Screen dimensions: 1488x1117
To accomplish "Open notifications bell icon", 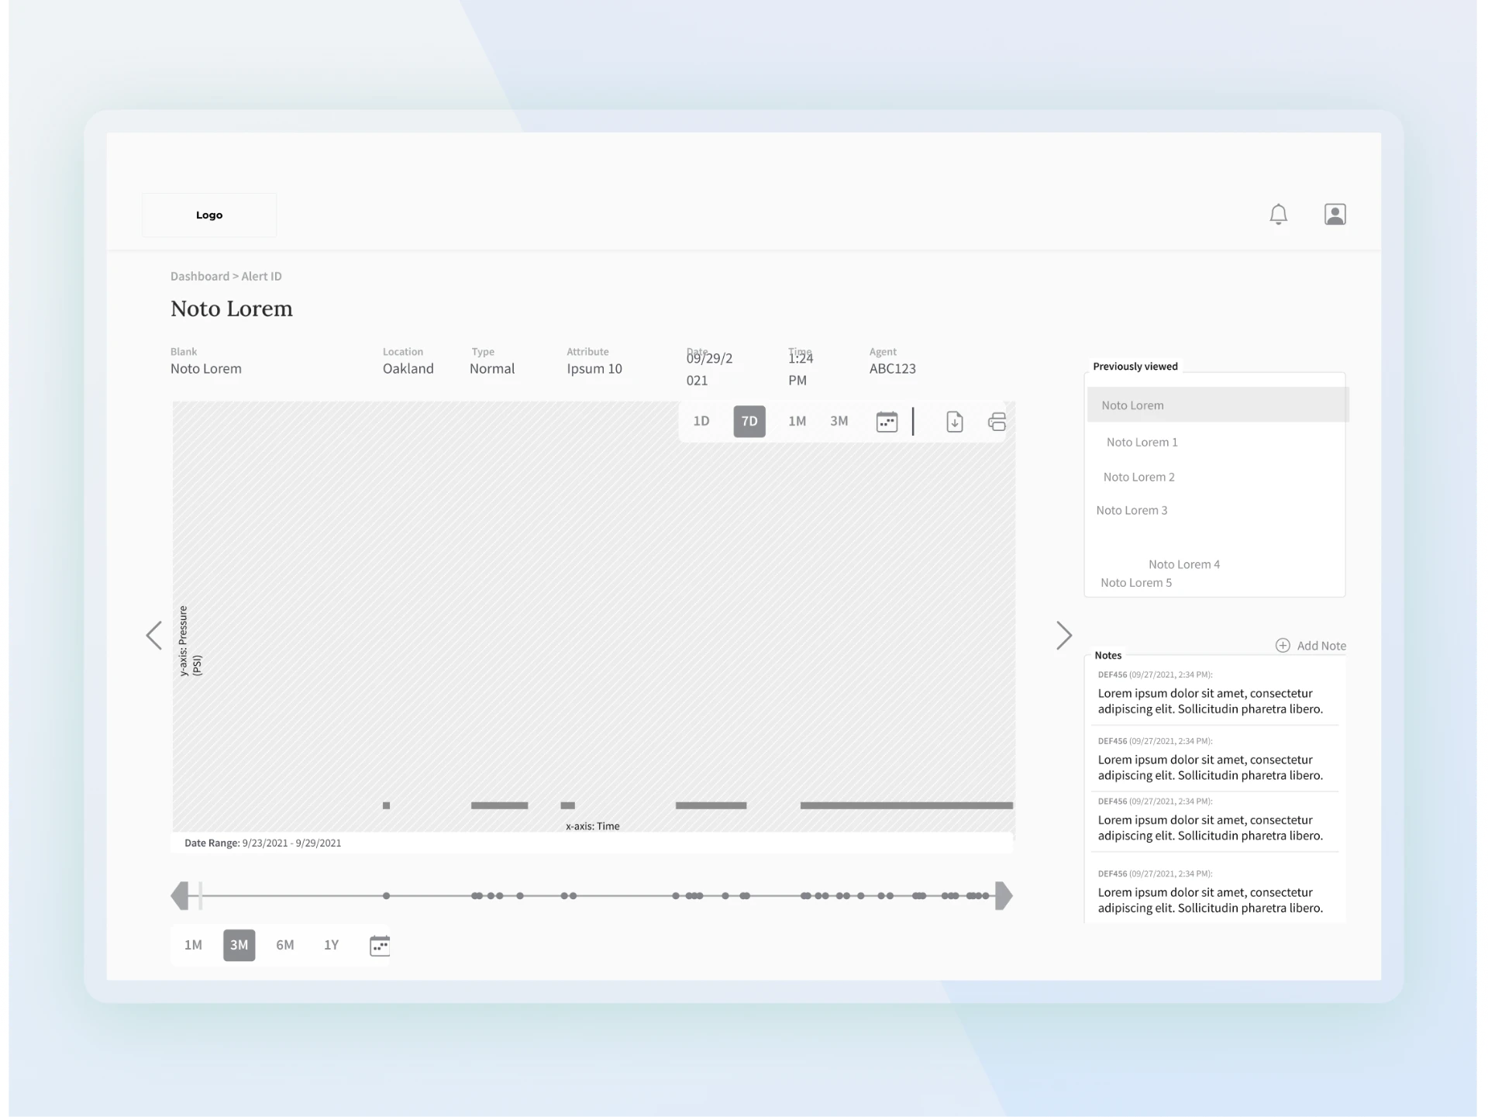I will 1278,215.
